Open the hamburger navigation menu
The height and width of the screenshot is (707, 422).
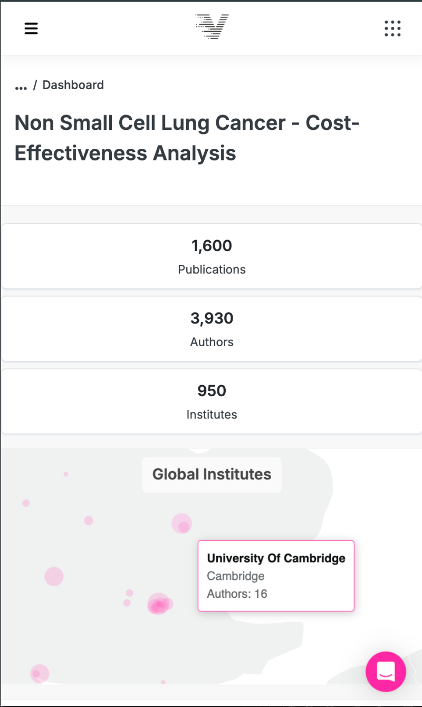[x=31, y=28]
